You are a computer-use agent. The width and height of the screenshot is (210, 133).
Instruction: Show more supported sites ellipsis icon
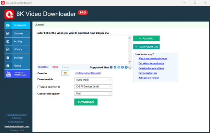tap(130, 67)
